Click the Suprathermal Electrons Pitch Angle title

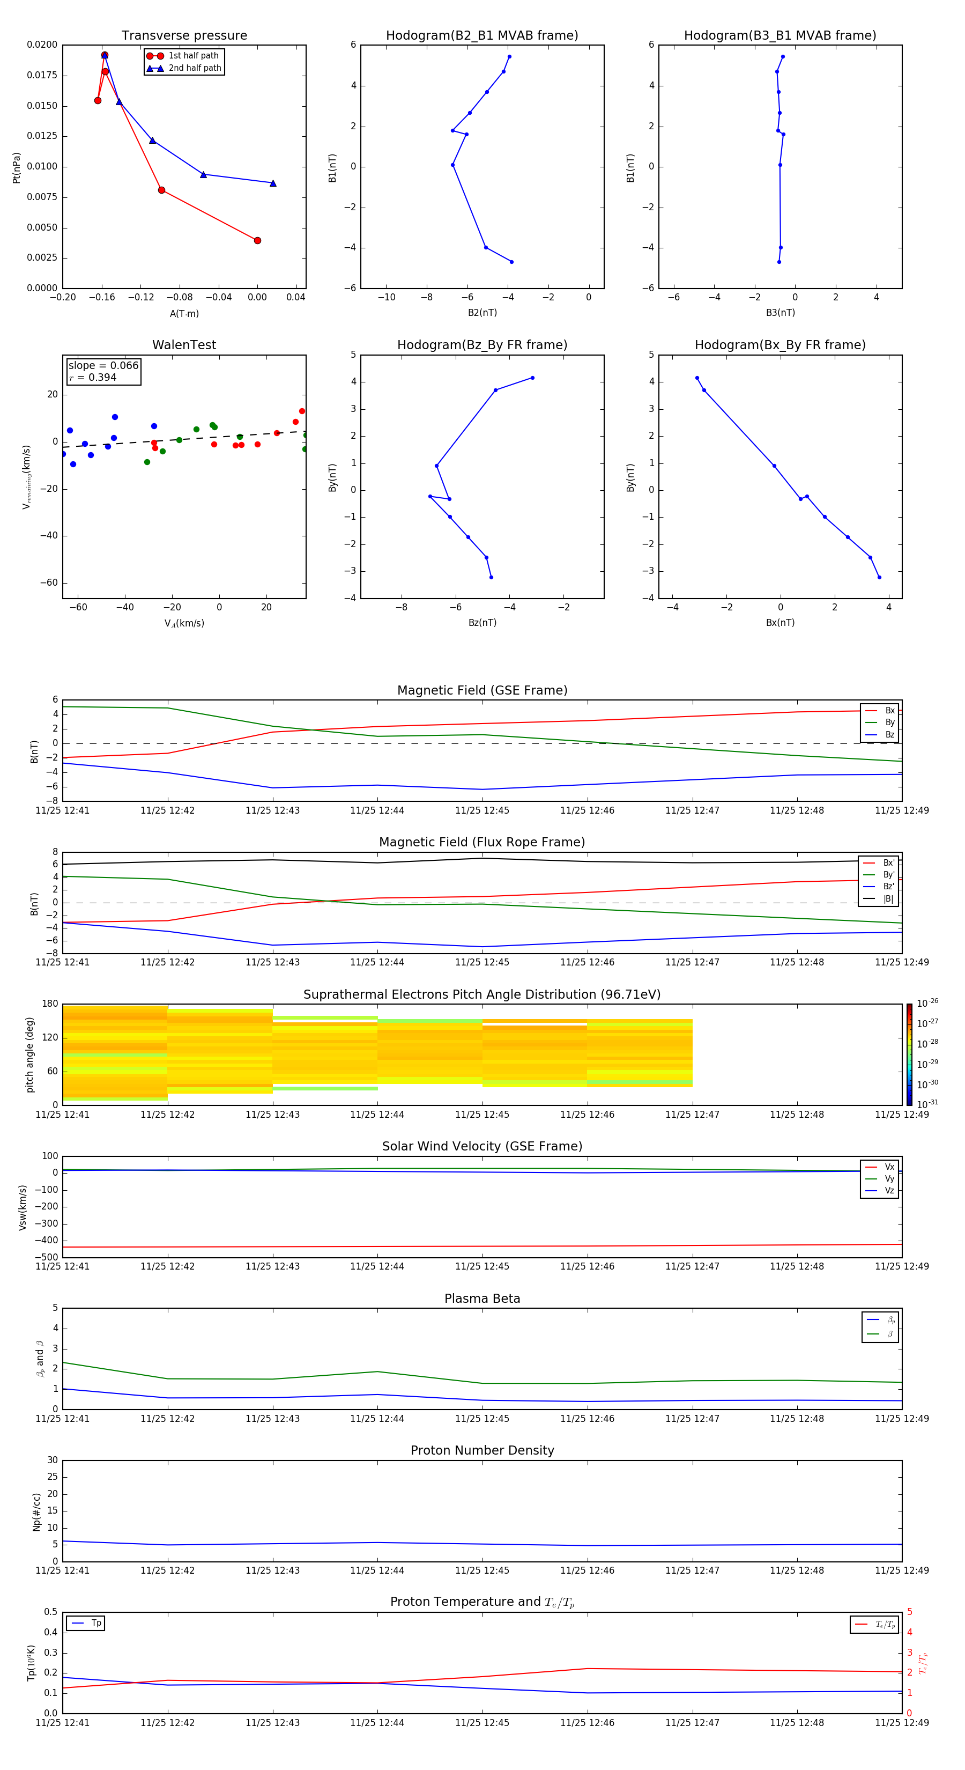(x=482, y=995)
